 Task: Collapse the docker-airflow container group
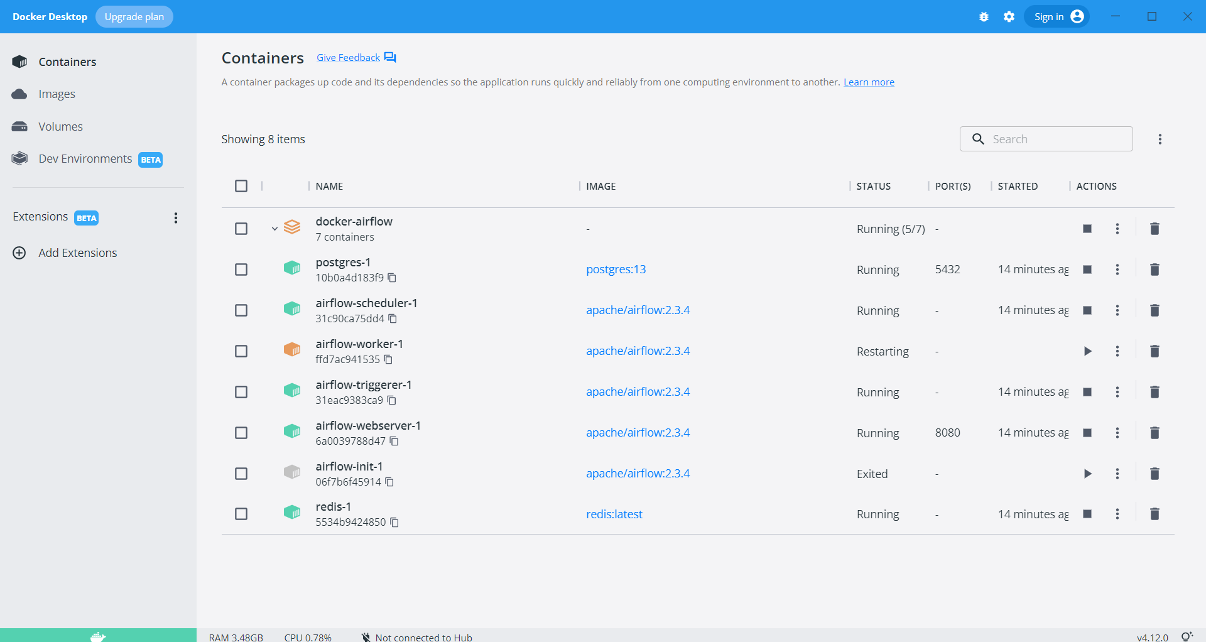coord(274,229)
